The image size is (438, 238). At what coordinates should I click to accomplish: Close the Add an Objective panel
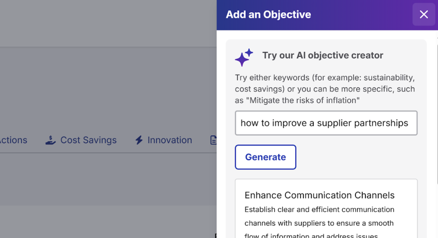[x=424, y=14]
